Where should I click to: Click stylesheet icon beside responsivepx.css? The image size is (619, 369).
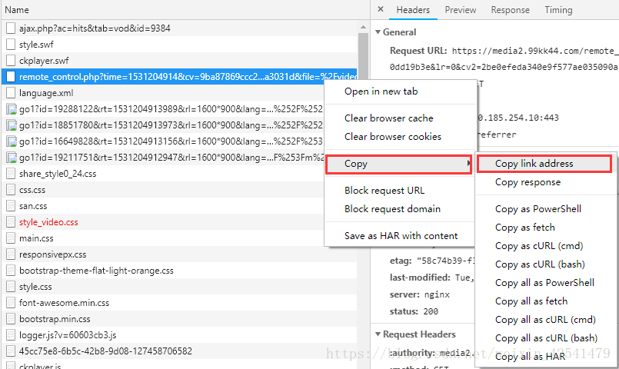11,254
